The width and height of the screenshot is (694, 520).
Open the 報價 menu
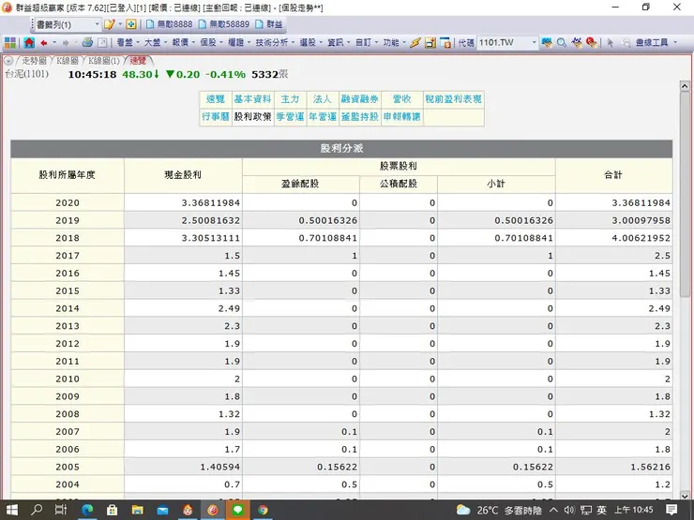[184, 43]
